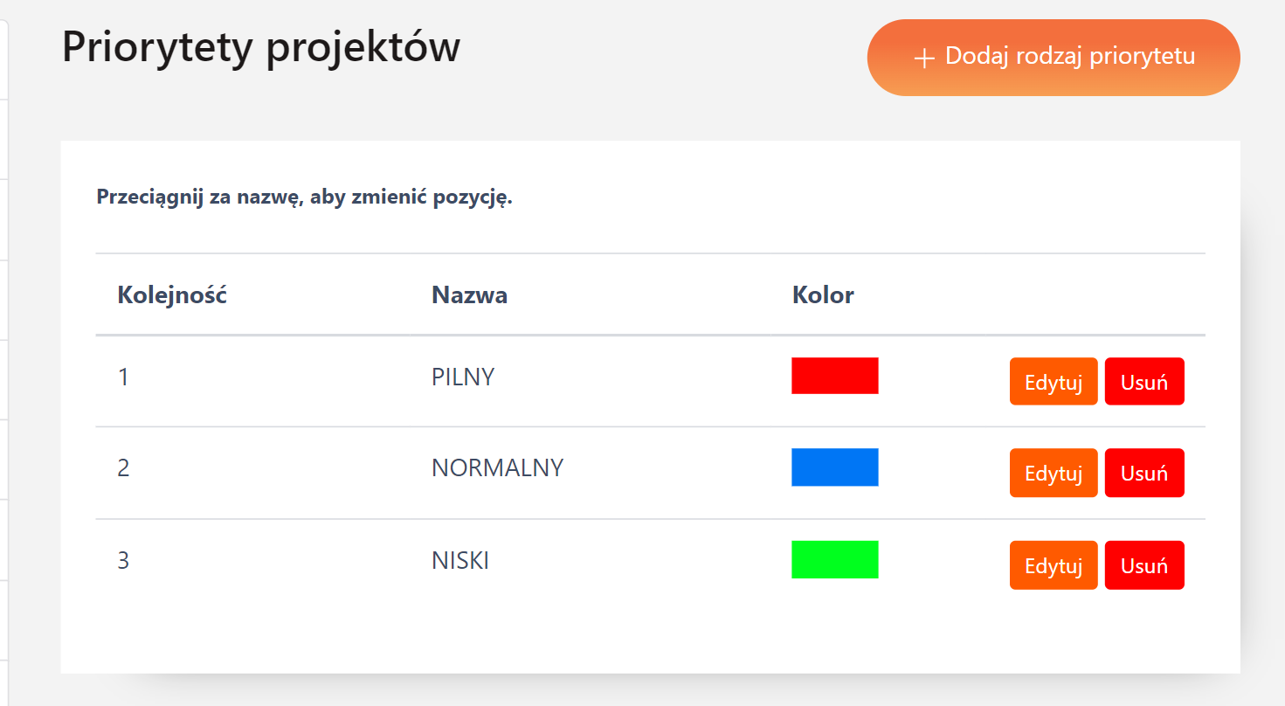
Task: Select the PILNY name cell
Action: [463, 377]
